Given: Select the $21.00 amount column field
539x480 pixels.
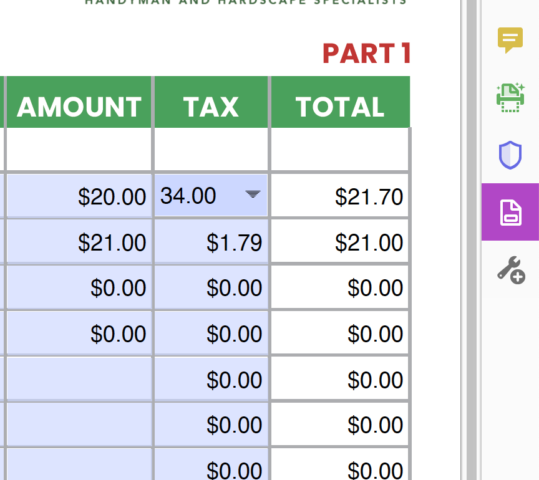Looking at the screenshot, I should (x=79, y=242).
